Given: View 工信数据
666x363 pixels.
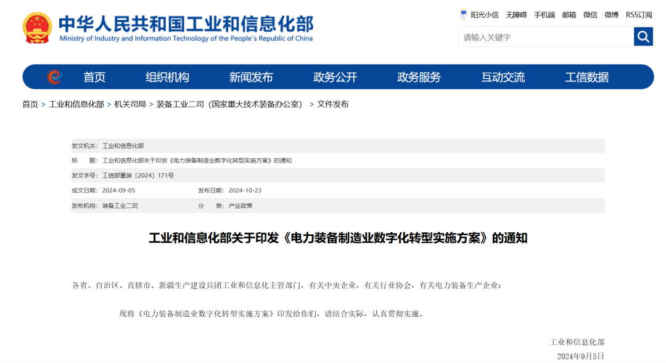Looking at the screenshot, I should coord(587,76).
